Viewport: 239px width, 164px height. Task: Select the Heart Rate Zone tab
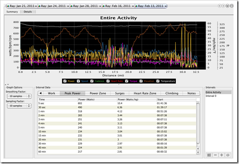(145, 93)
